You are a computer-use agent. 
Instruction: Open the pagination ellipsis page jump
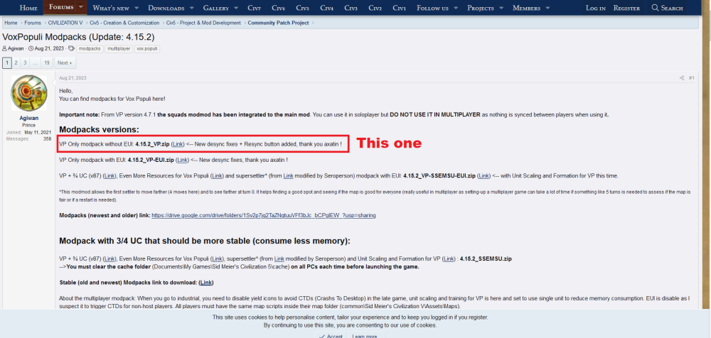36,63
